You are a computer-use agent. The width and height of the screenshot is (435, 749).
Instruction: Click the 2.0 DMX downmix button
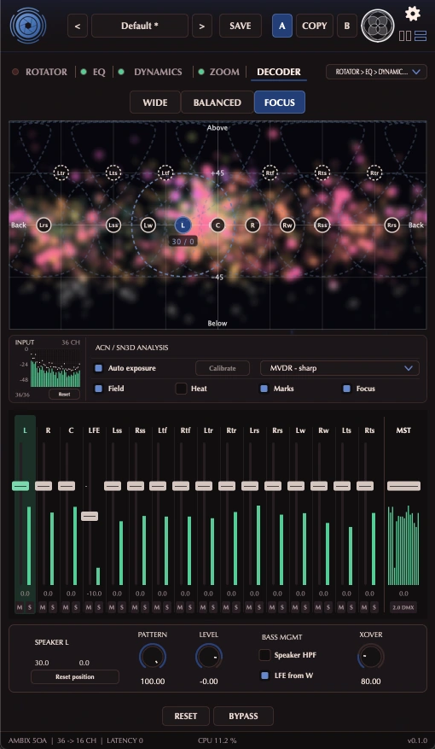pyautogui.click(x=403, y=607)
